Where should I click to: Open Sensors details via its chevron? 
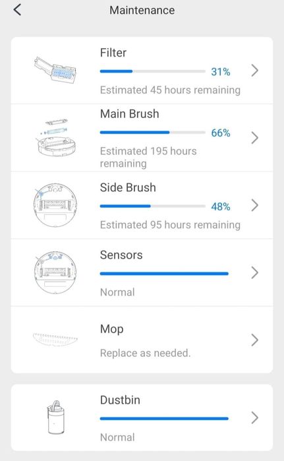(x=254, y=272)
